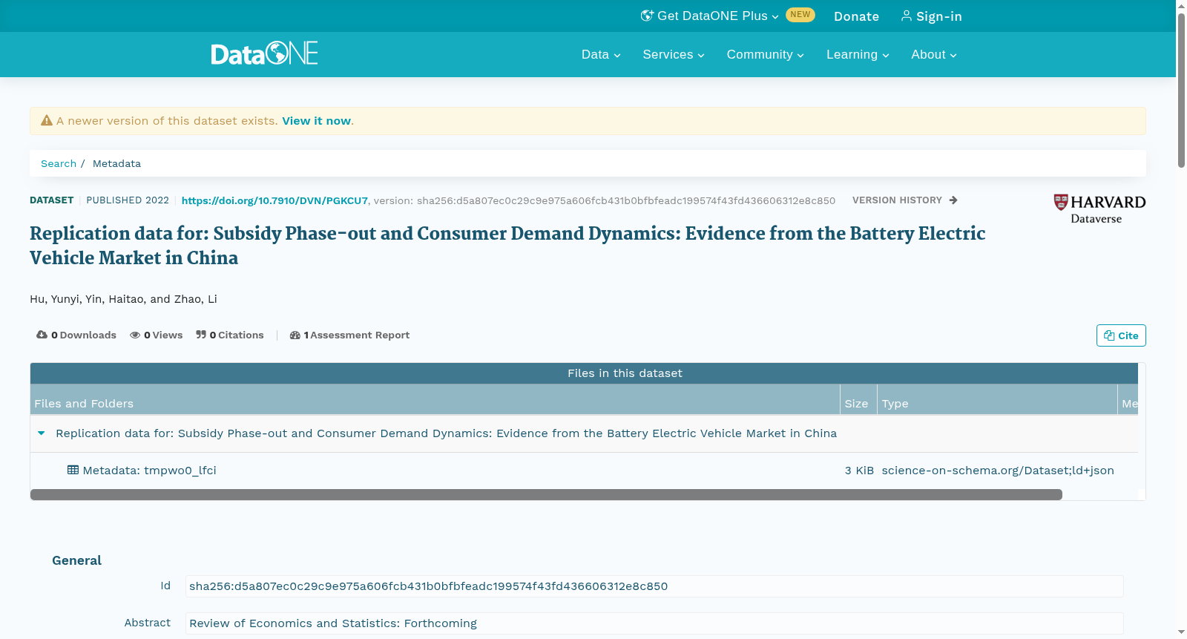Screen dimensions: 1187x639
Task: Click the authors line Hu, Yunyi
Action: point(123,299)
